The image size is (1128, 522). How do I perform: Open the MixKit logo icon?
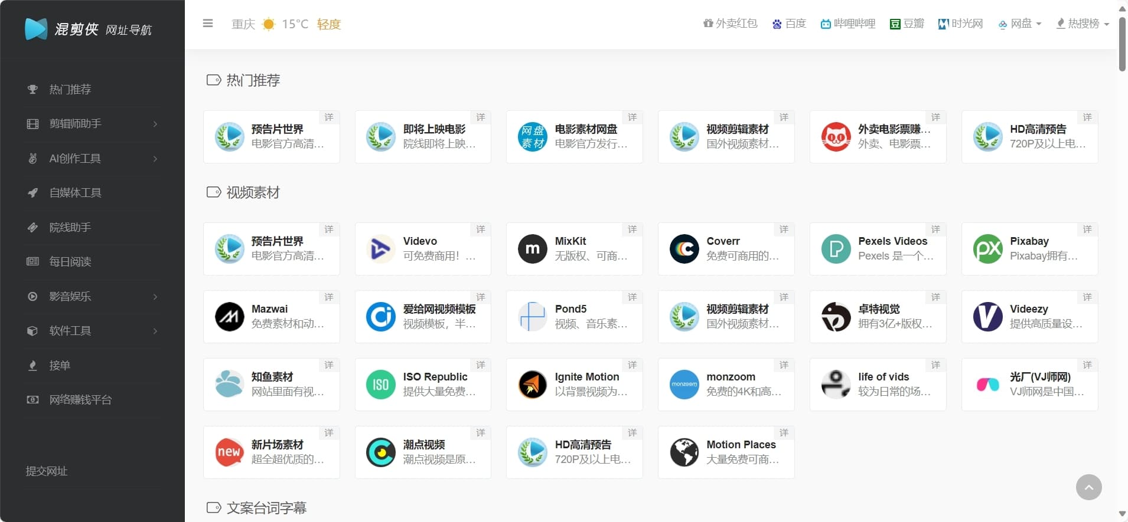(532, 249)
